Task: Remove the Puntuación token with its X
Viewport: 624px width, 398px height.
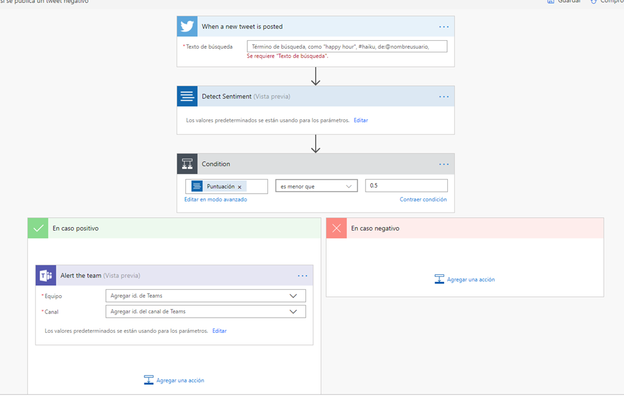Action: pyautogui.click(x=239, y=187)
